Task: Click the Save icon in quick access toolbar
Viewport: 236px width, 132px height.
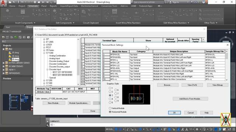Action: (x=18, y=2)
